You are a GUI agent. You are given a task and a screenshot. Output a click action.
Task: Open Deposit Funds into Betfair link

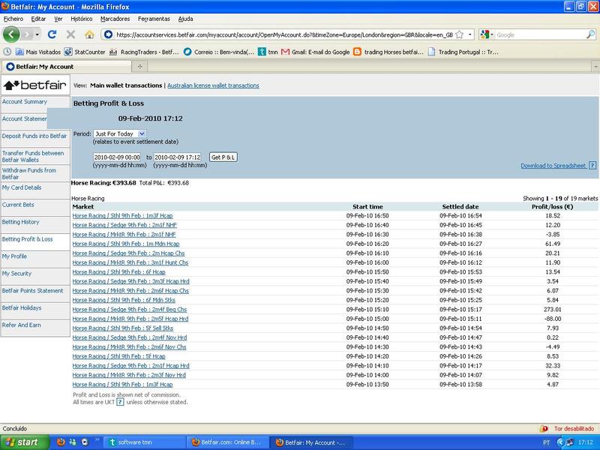point(34,136)
